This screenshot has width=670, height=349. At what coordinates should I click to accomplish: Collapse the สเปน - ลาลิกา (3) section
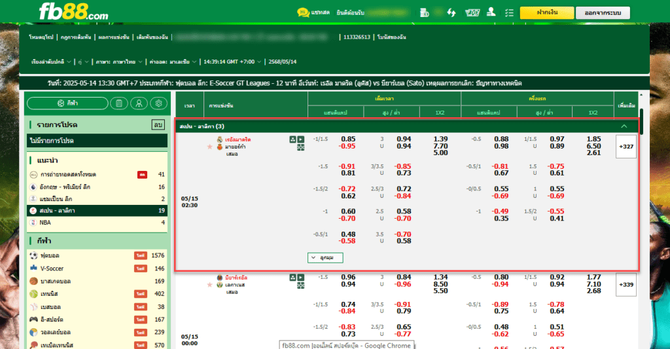624,126
